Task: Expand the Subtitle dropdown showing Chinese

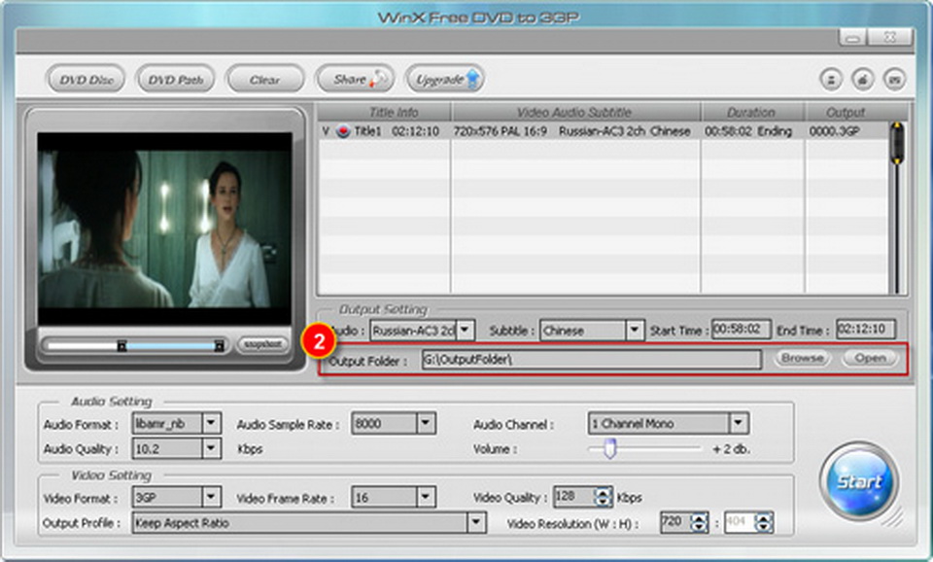Action: point(634,331)
